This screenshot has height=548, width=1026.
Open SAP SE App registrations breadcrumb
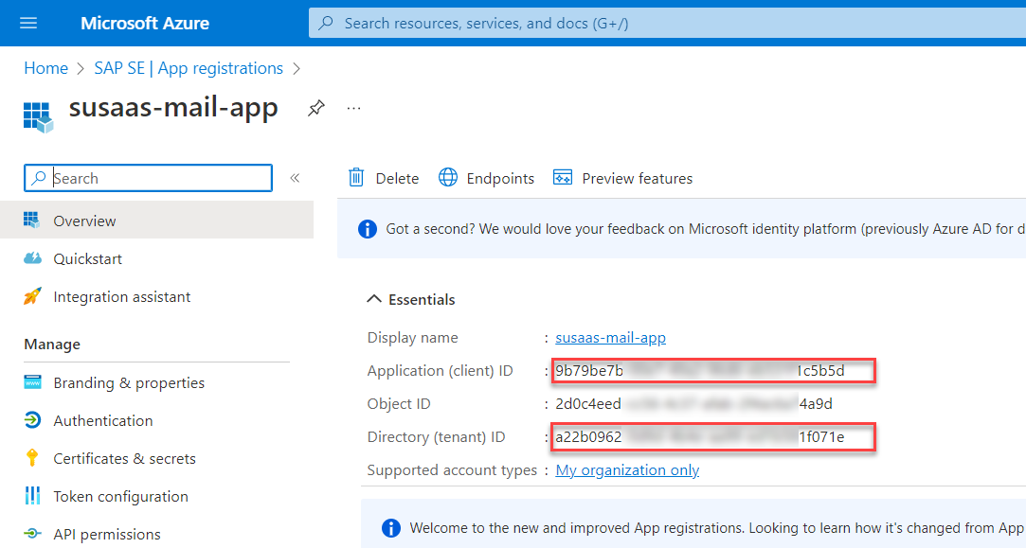[189, 68]
